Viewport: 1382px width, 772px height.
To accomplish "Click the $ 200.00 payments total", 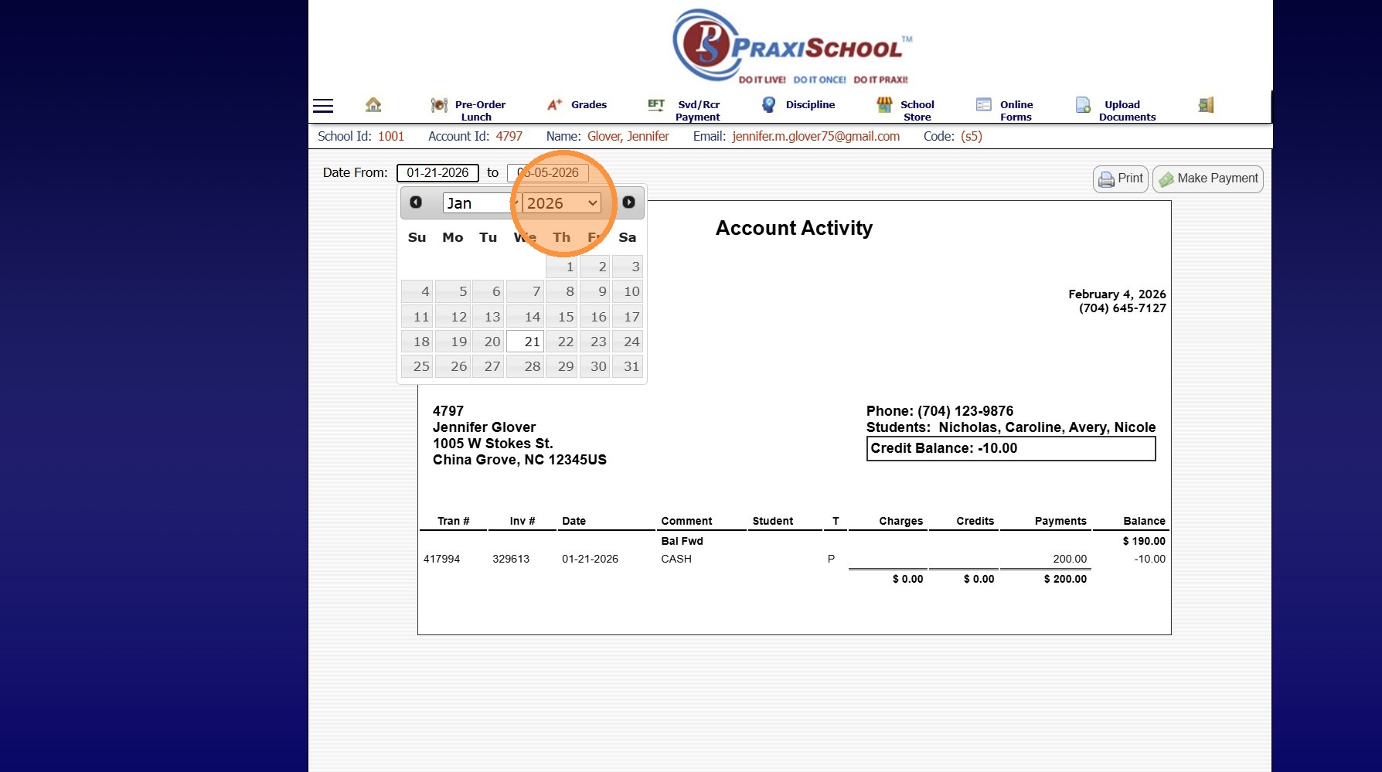I will 1065,579.
